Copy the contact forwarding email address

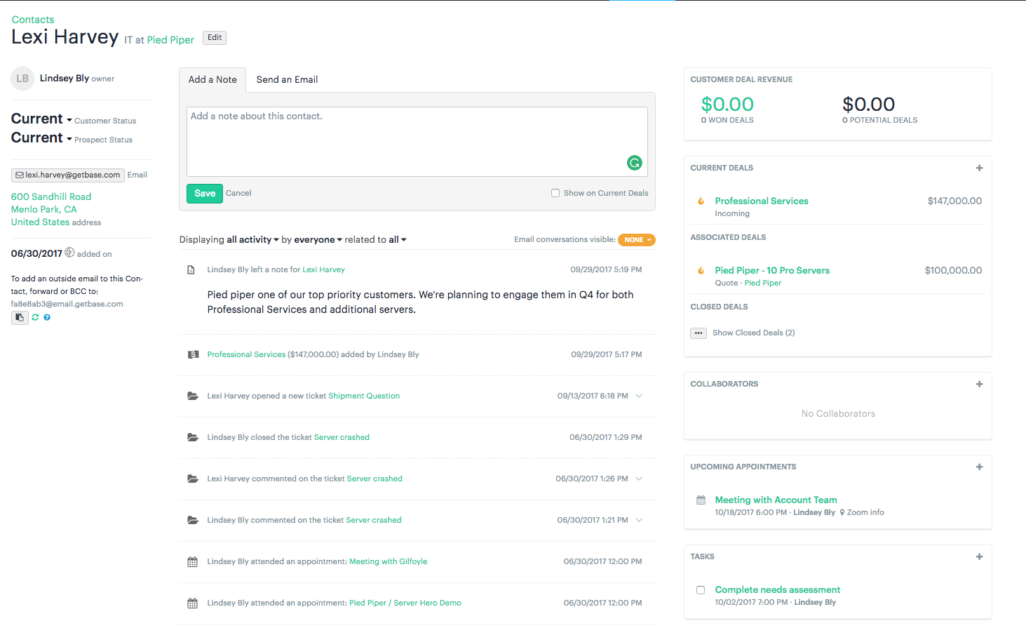click(x=20, y=317)
